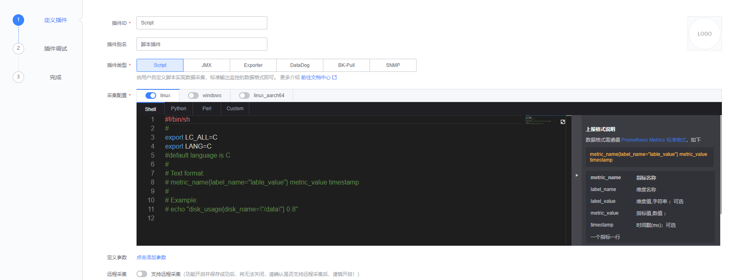The image size is (737, 280).
Task: Click the label_value row in format table
Action: 650,201
